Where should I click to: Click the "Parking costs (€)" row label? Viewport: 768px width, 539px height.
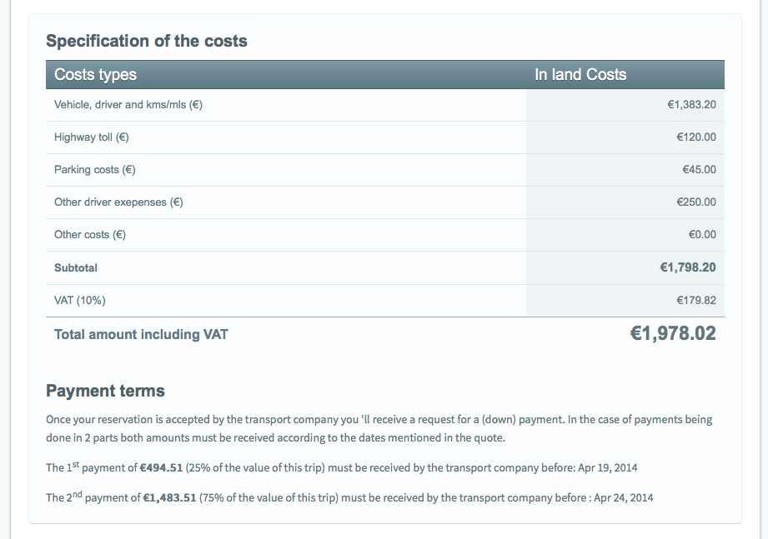pos(95,170)
